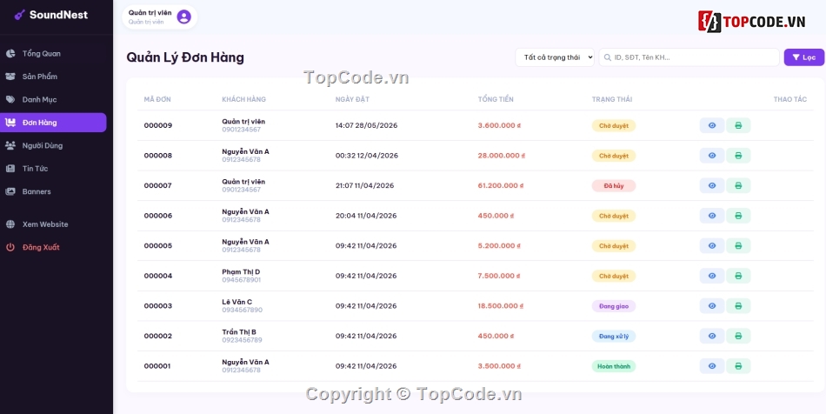Select Đơn Hàng in the sidebar
Viewport: 826px width, 414px height.
53,122
